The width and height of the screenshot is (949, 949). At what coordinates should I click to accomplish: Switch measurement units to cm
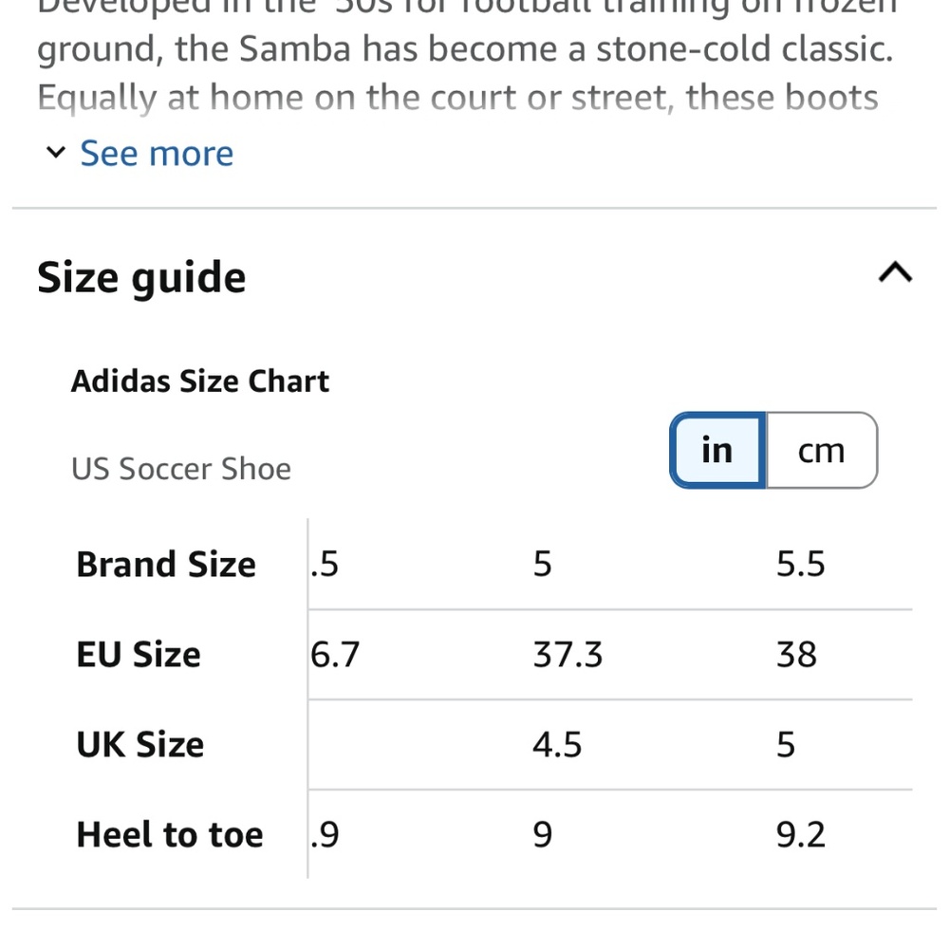pos(821,450)
